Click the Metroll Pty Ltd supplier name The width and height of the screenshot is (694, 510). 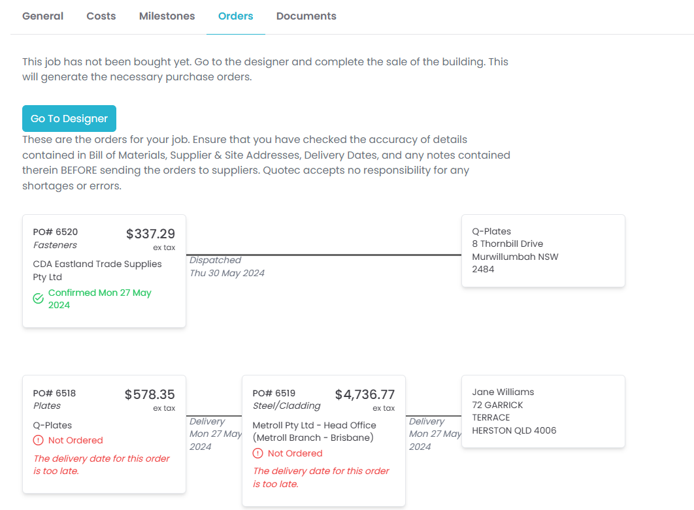click(314, 432)
